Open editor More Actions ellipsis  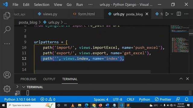(186, 14)
